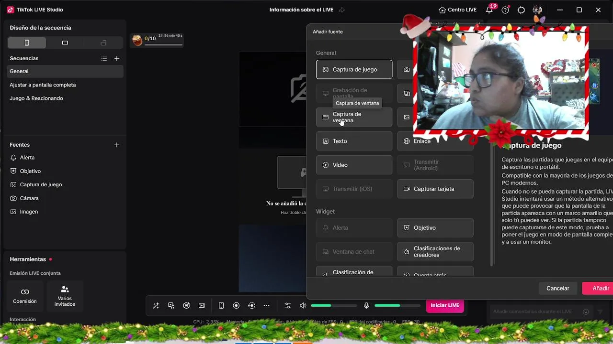Viewport: 613px width, 344px height.
Task: Choose Captura de juego source type
Action: pyautogui.click(x=354, y=70)
